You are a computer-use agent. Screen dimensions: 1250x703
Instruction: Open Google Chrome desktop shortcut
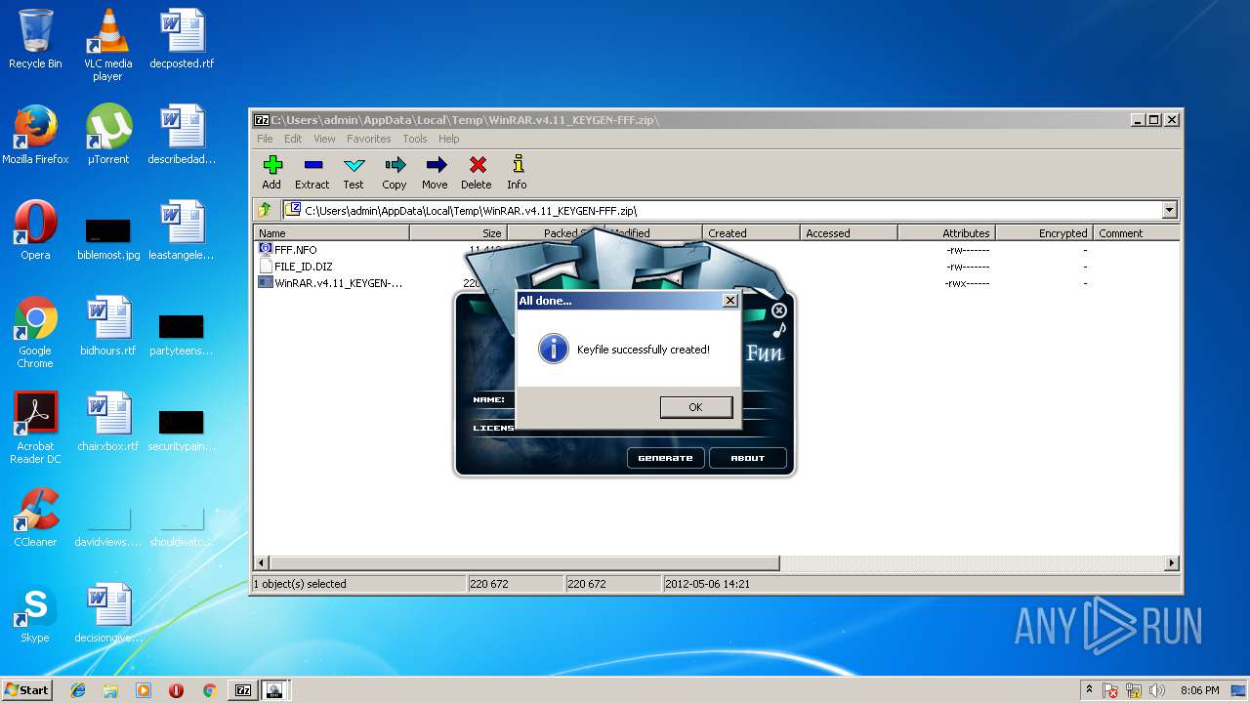coord(35,333)
